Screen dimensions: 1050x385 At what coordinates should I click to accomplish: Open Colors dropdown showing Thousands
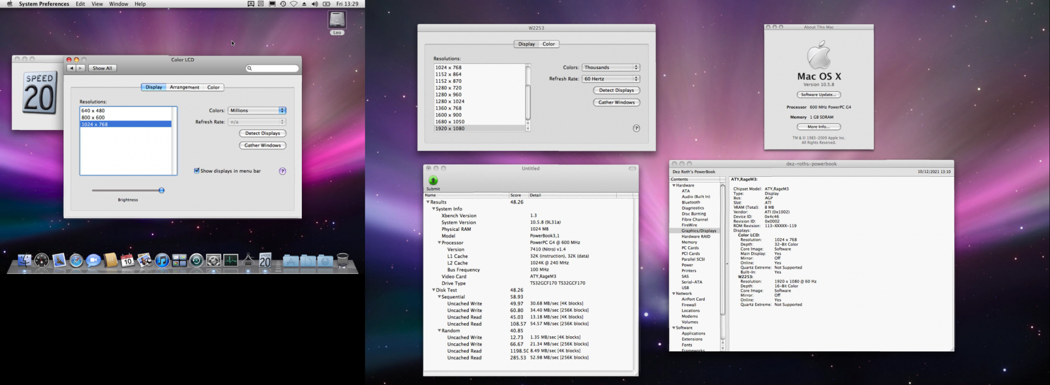[611, 67]
